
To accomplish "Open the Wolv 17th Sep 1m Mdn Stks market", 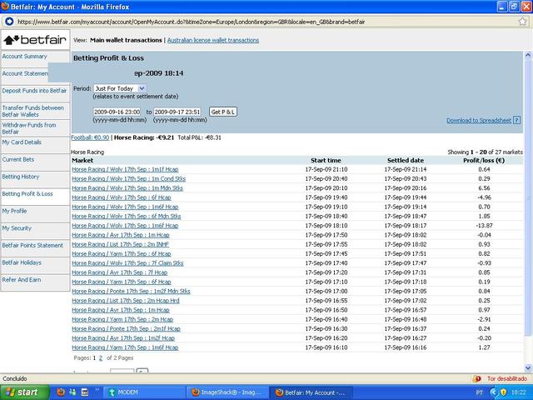I will 127,188.
